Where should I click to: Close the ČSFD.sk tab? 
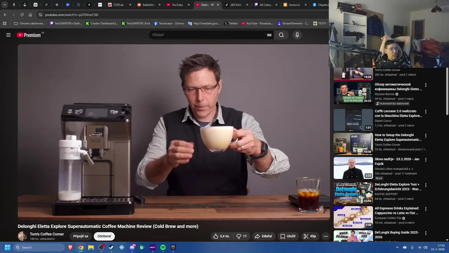click(x=130, y=5)
